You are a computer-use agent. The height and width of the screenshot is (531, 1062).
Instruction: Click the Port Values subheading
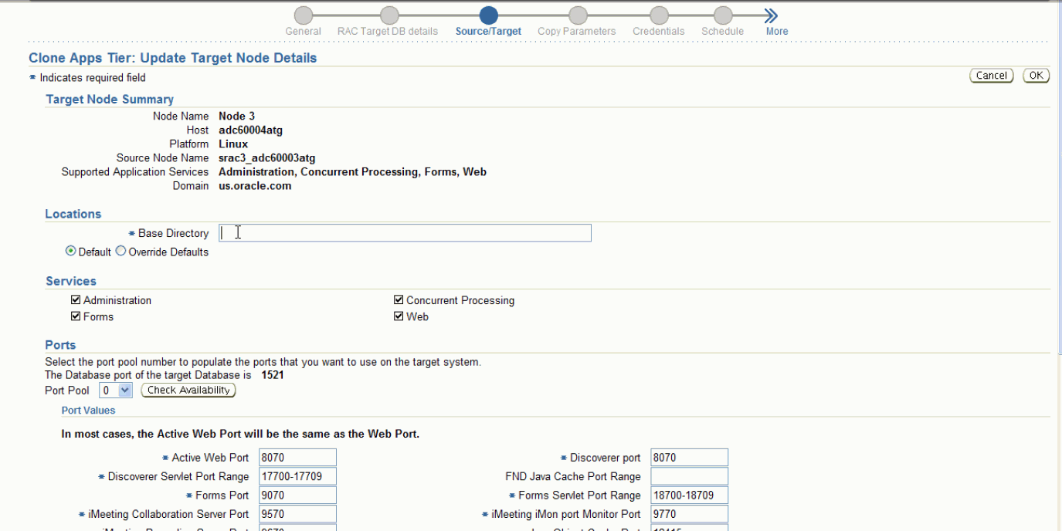(x=88, y=411)
